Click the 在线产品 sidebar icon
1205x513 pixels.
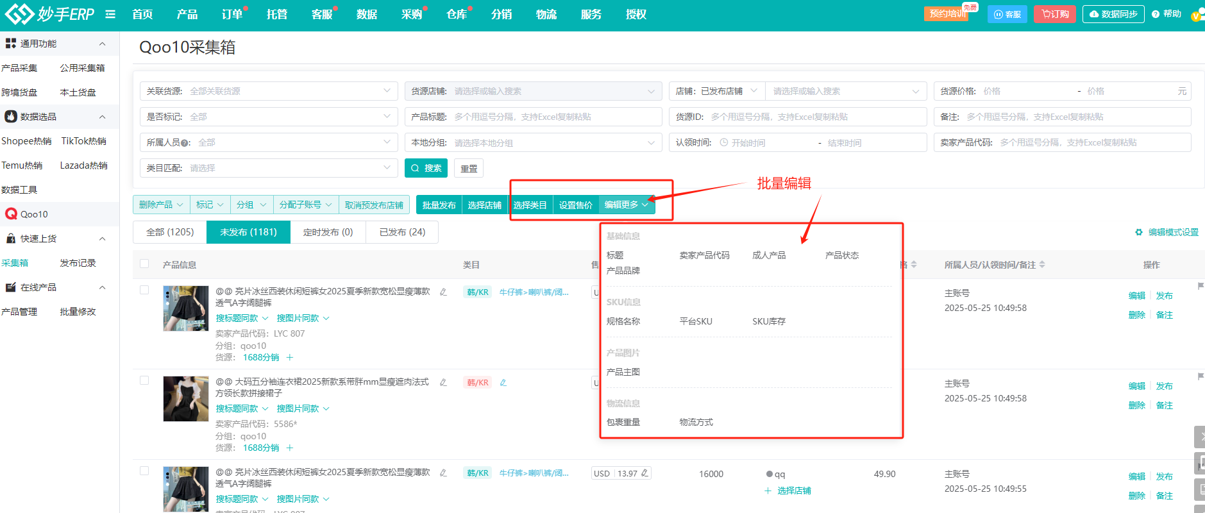pyautogui.click(x=11, y=287)
